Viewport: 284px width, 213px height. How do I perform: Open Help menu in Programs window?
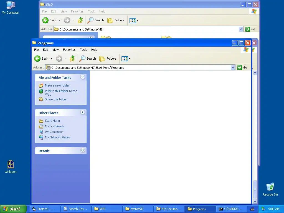(94, 50)
